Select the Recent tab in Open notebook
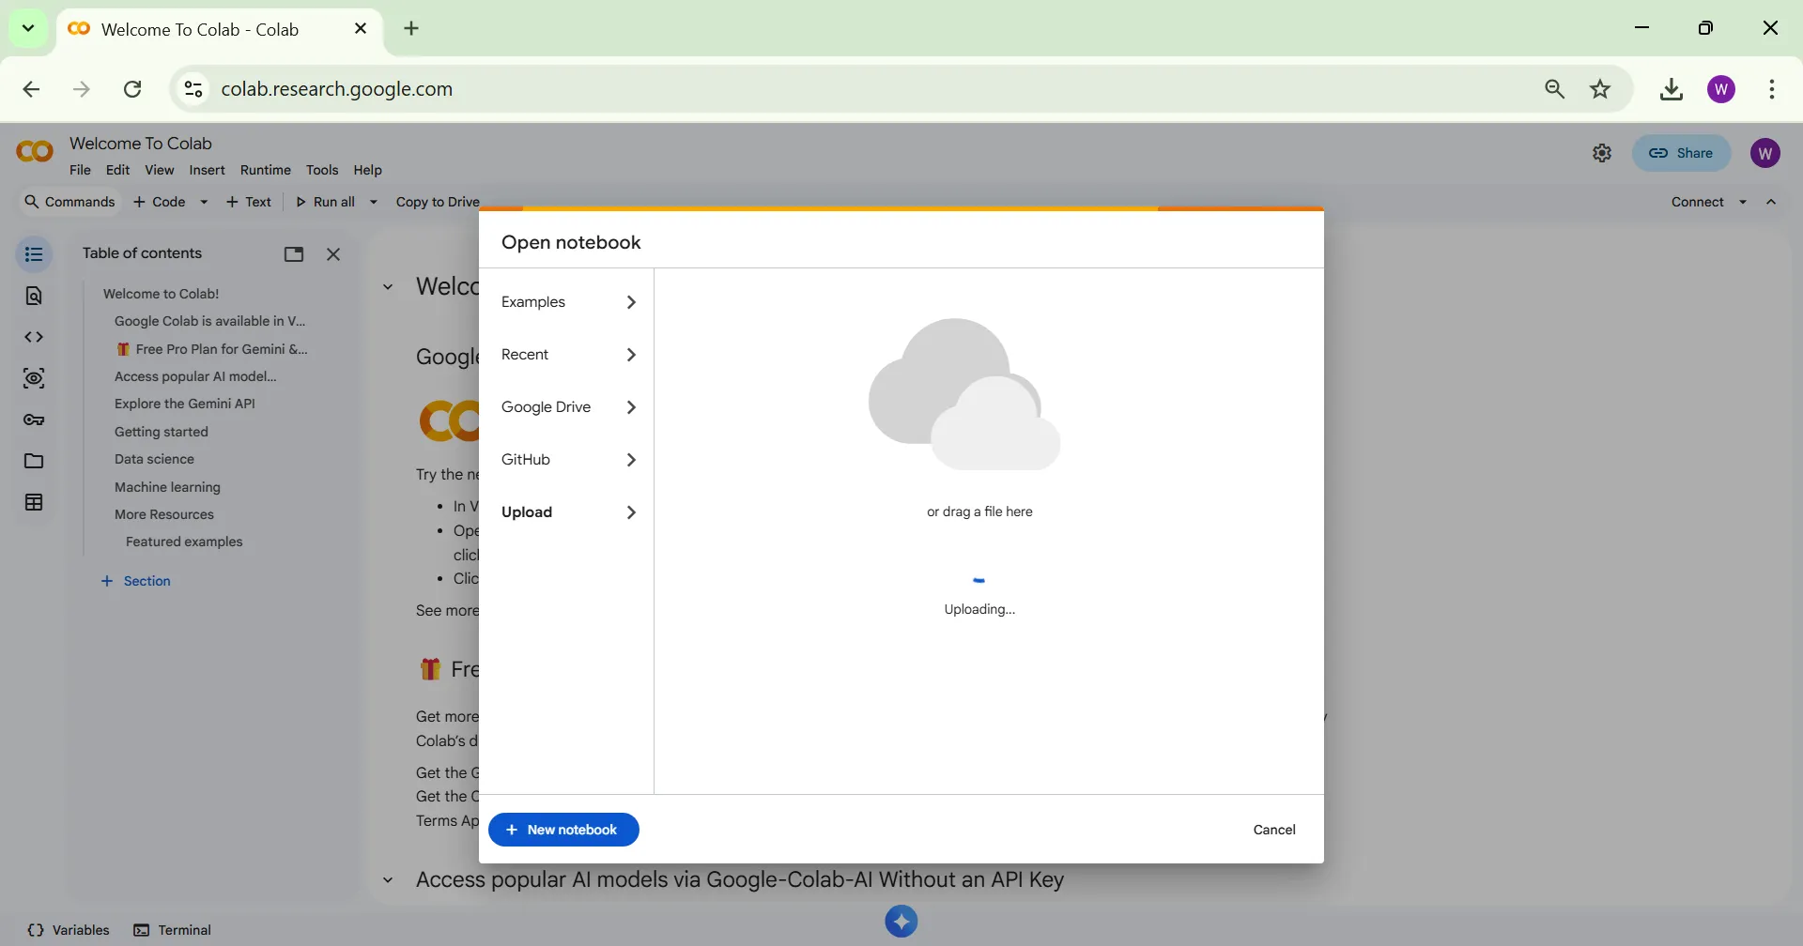 click(567, 355)
